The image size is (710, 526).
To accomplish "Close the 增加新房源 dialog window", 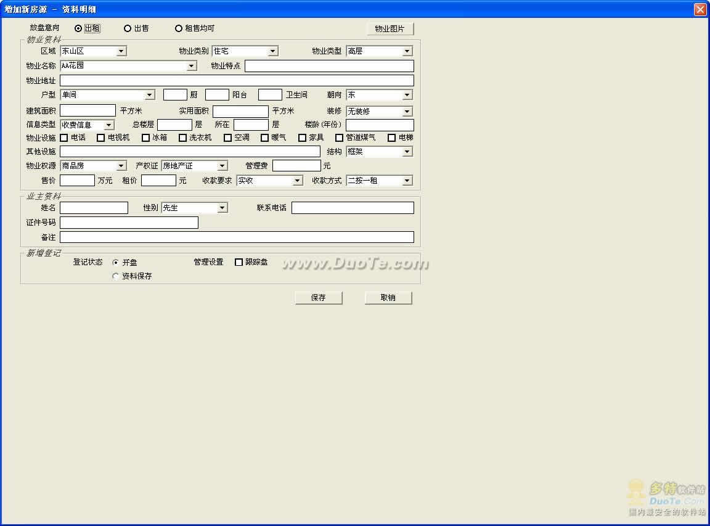I will tap(700, 9).
